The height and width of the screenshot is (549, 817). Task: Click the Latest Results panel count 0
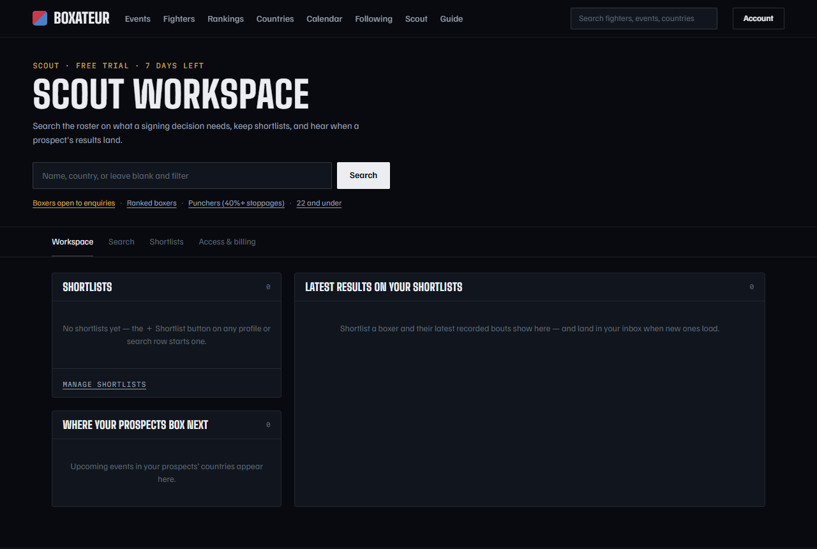[x=752, y=287]
